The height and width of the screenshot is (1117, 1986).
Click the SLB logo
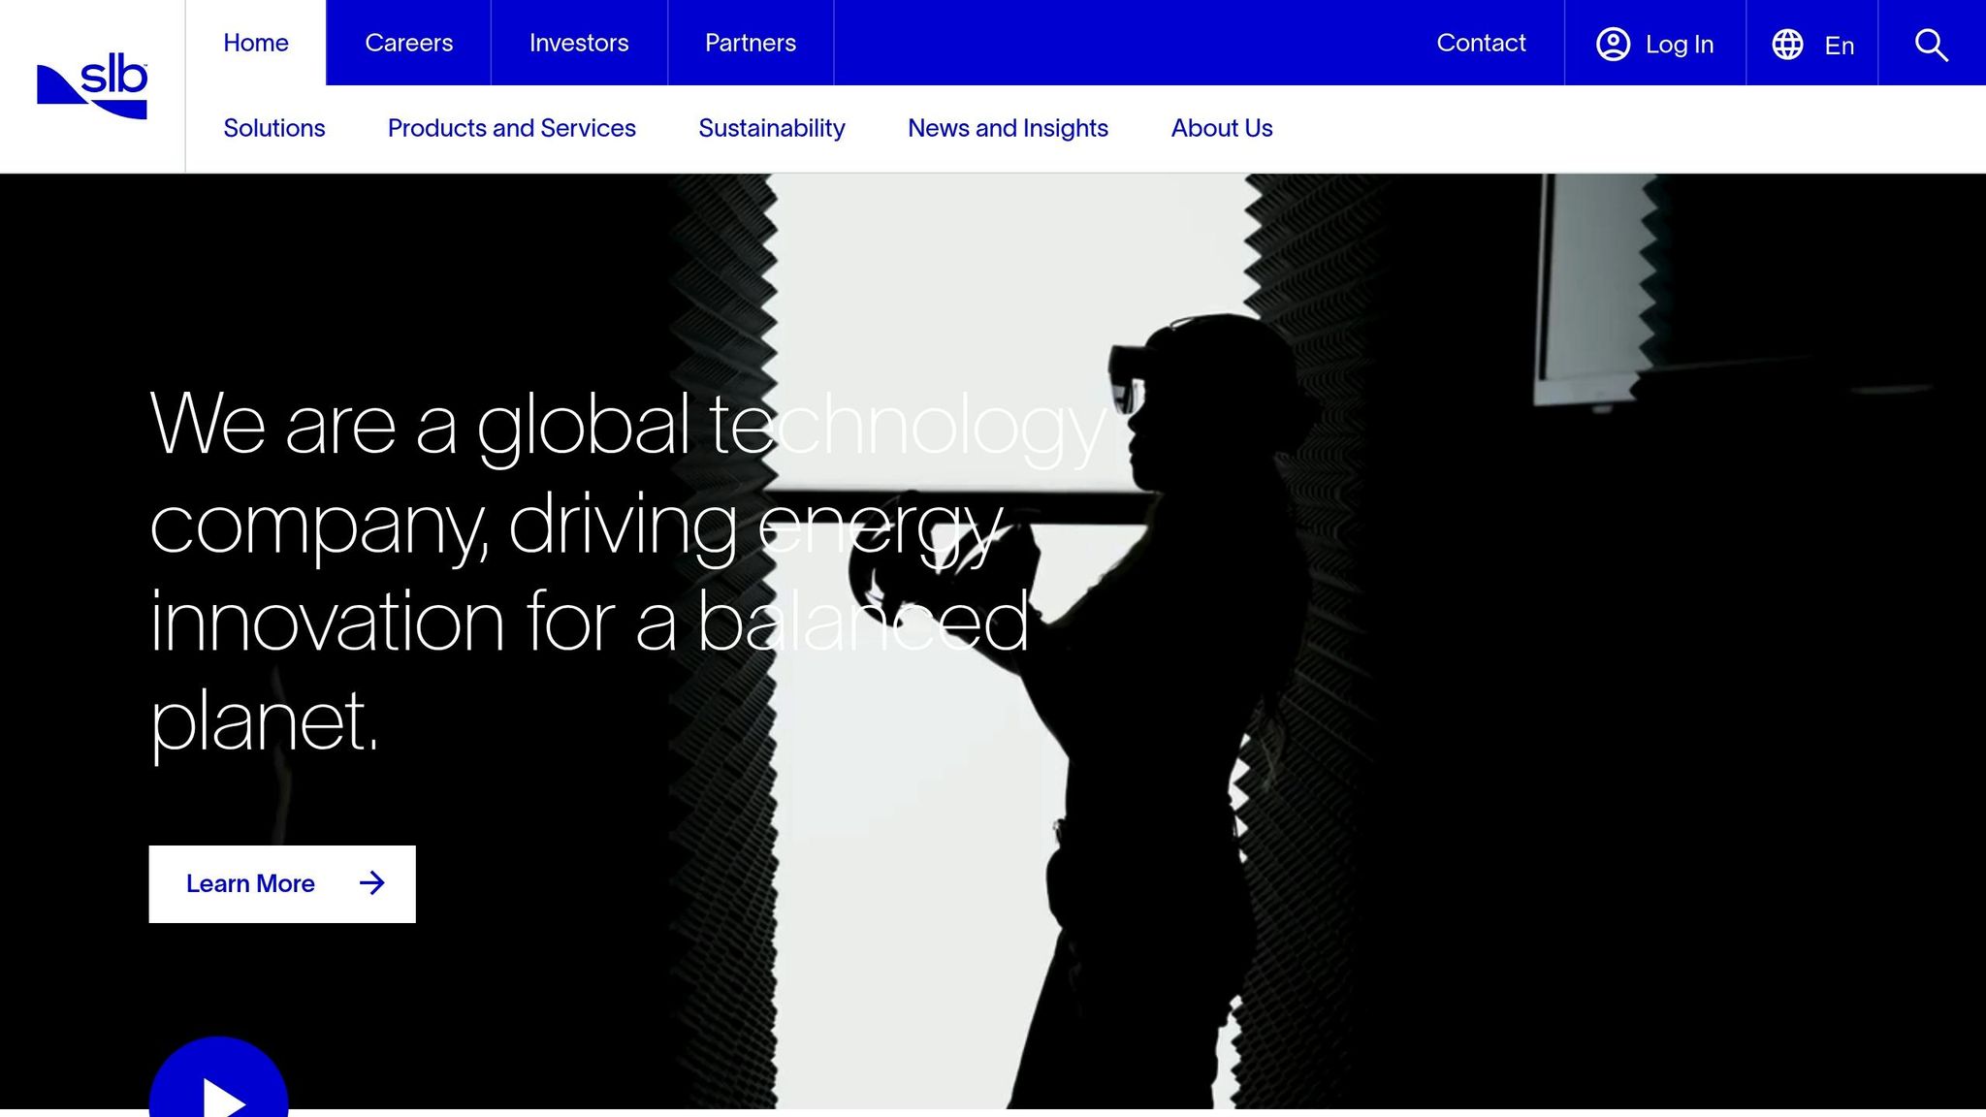[x=91, y=85]
